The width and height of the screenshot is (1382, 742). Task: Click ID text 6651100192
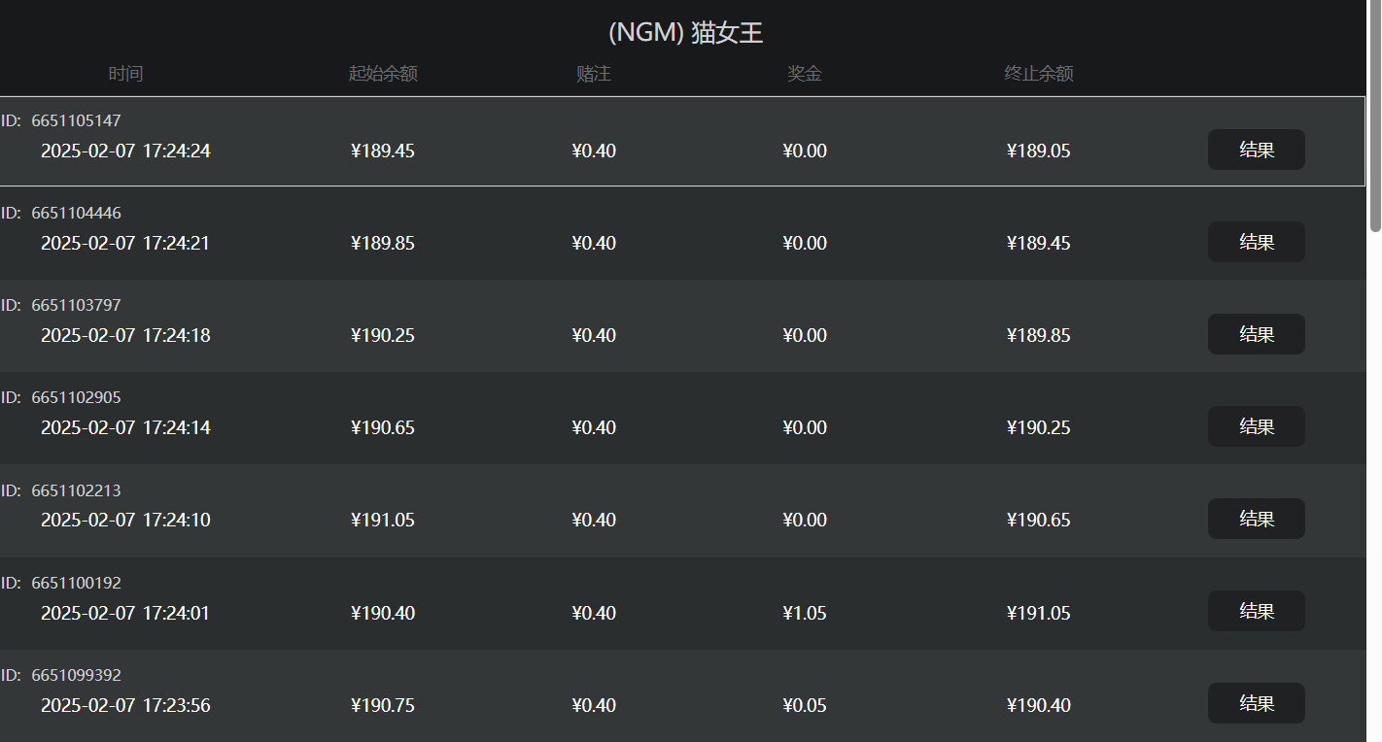click(76, 583)
